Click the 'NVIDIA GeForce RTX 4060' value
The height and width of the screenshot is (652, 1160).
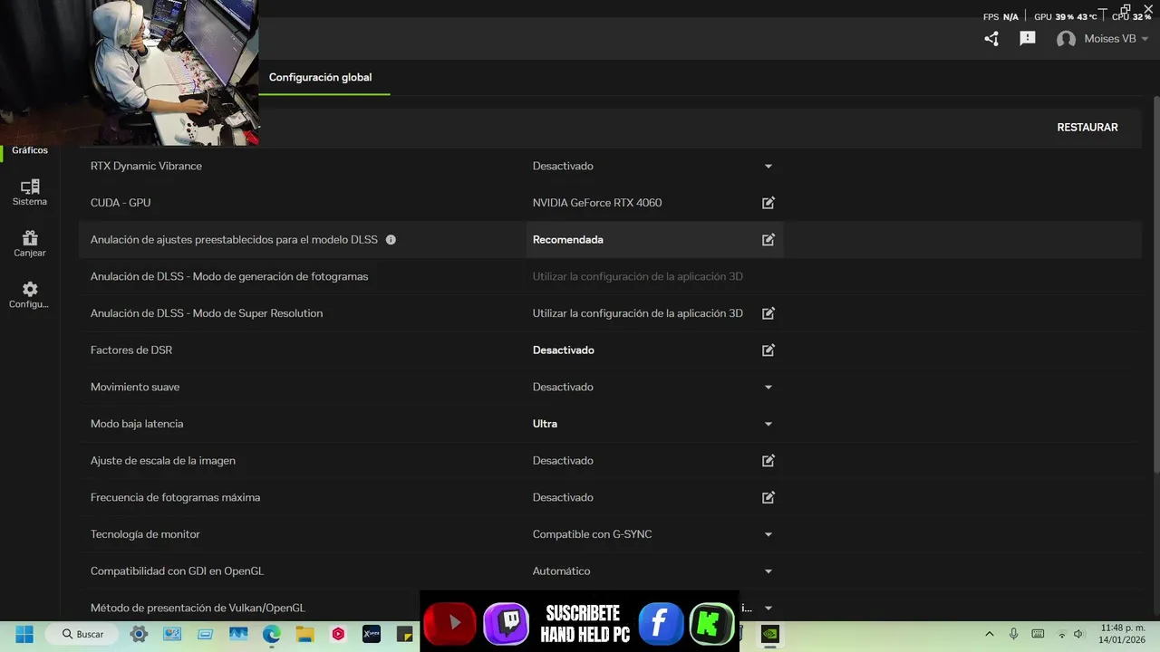pyautogui.click(x=597, y=203)
